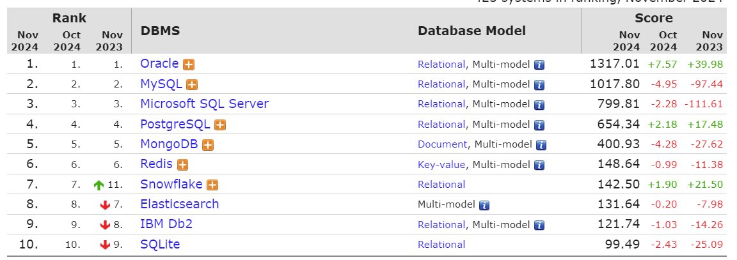Viewport: 737px width, 260px height.
Task: Select Elasticsearch score value 131.64
Action: [619, 204]
